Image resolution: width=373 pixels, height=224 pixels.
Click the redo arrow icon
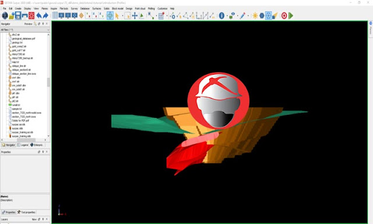pos(45,16)
